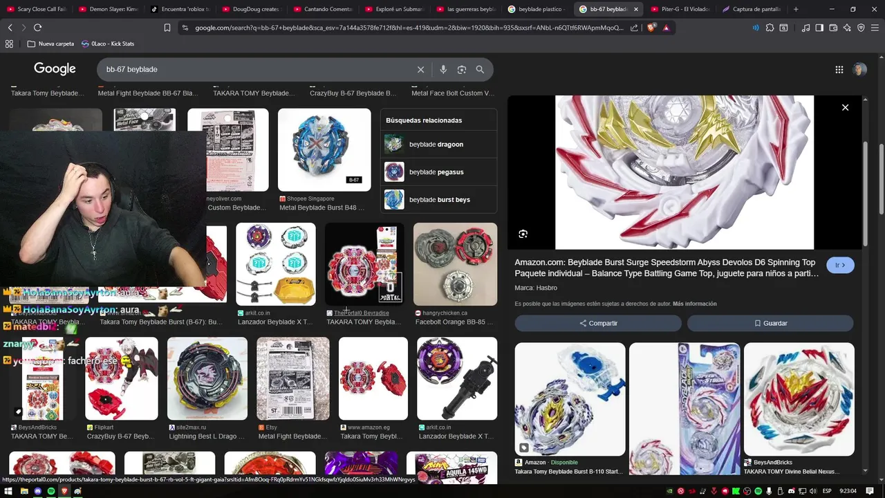The width and height of the screenshot is (885, 498).
Task: Open the browser toolbar VPN shield icon
Action: click(861, 28)
